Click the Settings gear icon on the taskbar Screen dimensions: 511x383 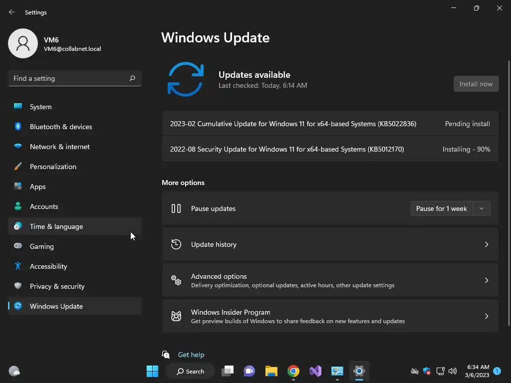[x=359, y=371]
